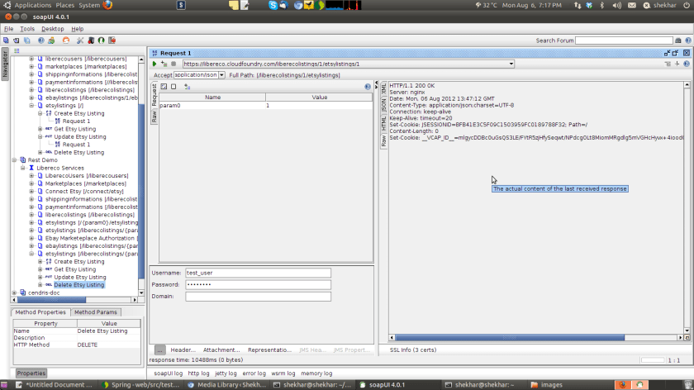
Task: Click the cancel request stop icon
Action: 173,64
